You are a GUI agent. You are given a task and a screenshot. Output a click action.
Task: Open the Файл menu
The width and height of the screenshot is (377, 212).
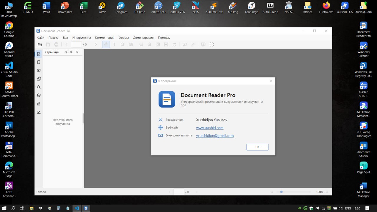pos(41,38)
